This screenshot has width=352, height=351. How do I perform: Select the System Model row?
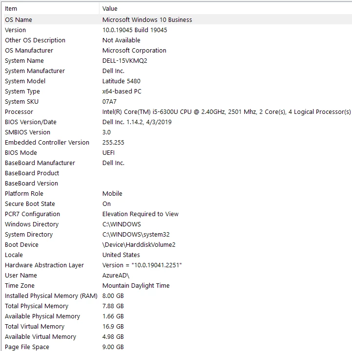pyautogui.click(x=25, y=81)
